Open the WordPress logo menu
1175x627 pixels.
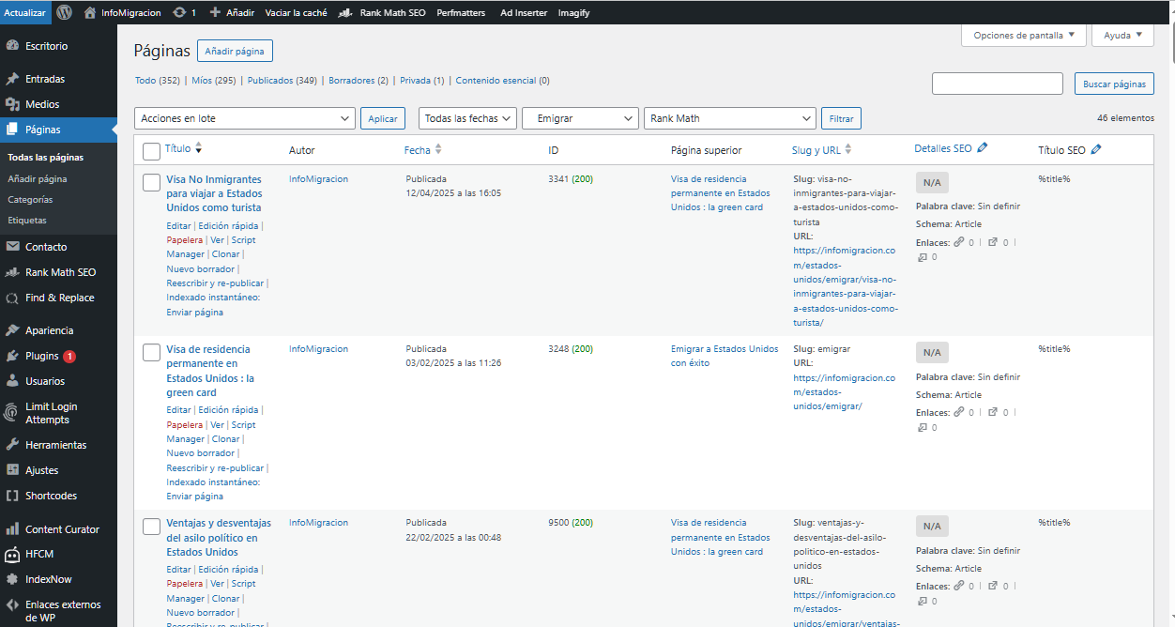65,12
